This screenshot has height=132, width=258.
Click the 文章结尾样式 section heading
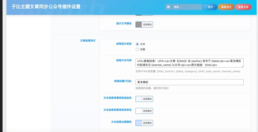pos(88,41)
